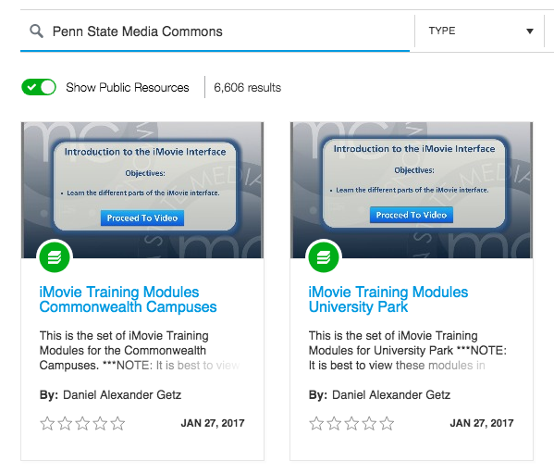Click author name on Commonwealth Campuses card
This screenshot has width=554, height=473.
click(x=122, y=394)
